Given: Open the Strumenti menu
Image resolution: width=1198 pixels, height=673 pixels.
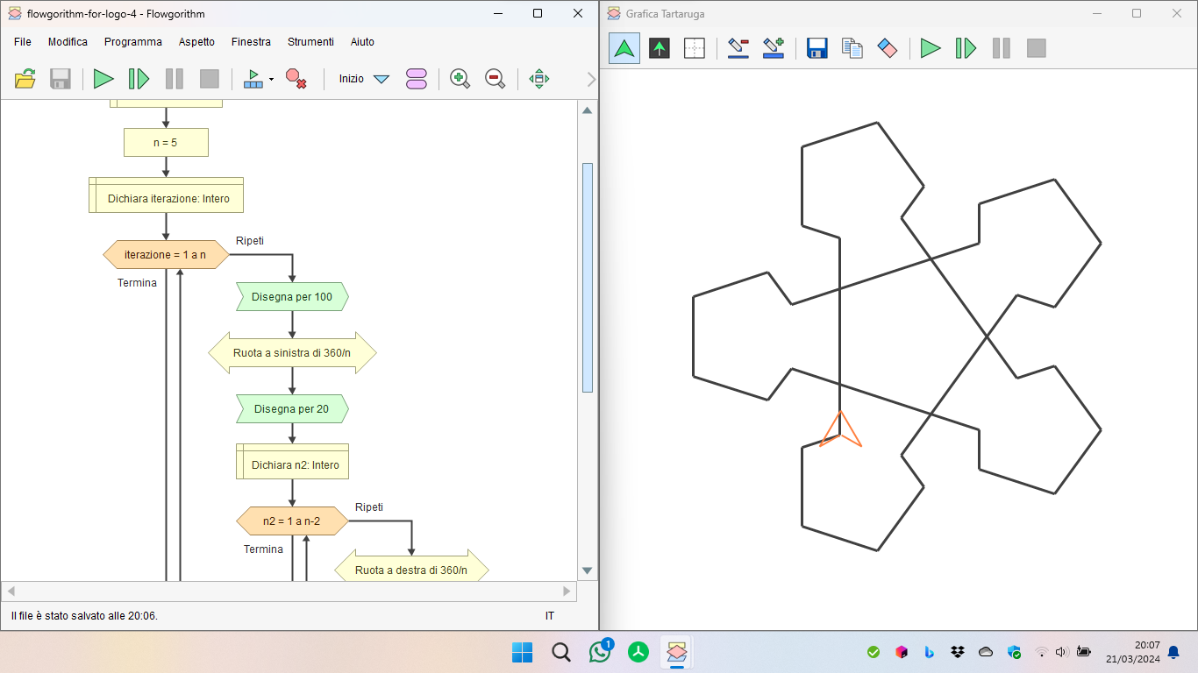Looking at the screenshot, I should point(310,41).
